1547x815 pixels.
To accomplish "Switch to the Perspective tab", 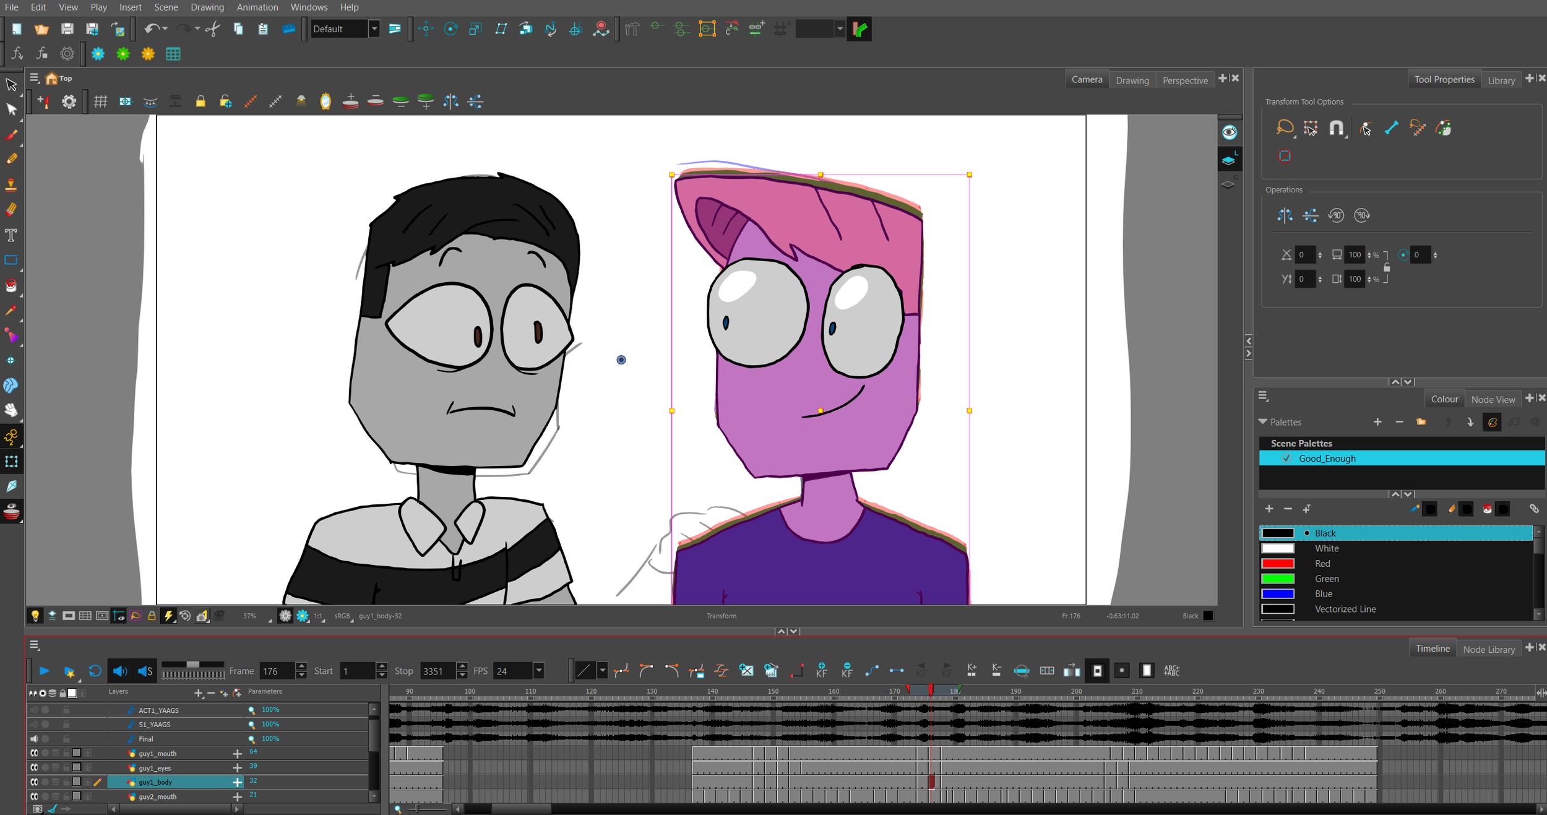I will coord(1185,80).
